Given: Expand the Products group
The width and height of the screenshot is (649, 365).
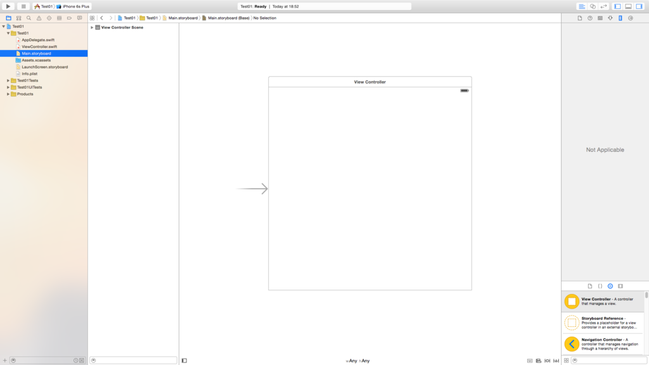Looking at the screenshot, I should point(8,94).
